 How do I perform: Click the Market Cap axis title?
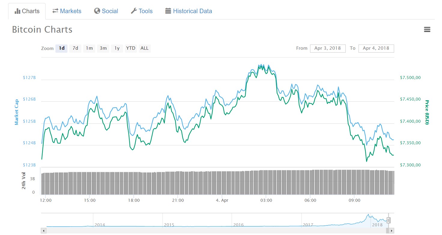coord(17,112)
